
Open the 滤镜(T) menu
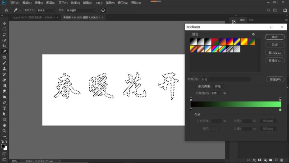pyautogui.click(x=87, y=3)
